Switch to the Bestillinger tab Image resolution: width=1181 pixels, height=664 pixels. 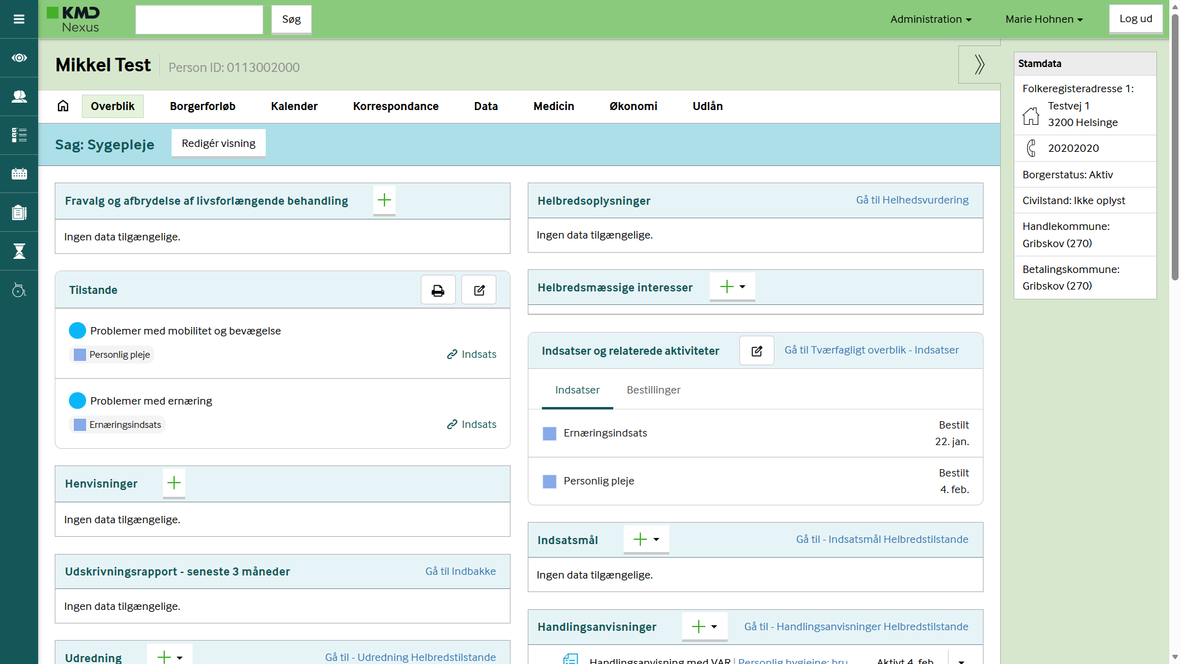pyautogui.click(x=653, y=390)
